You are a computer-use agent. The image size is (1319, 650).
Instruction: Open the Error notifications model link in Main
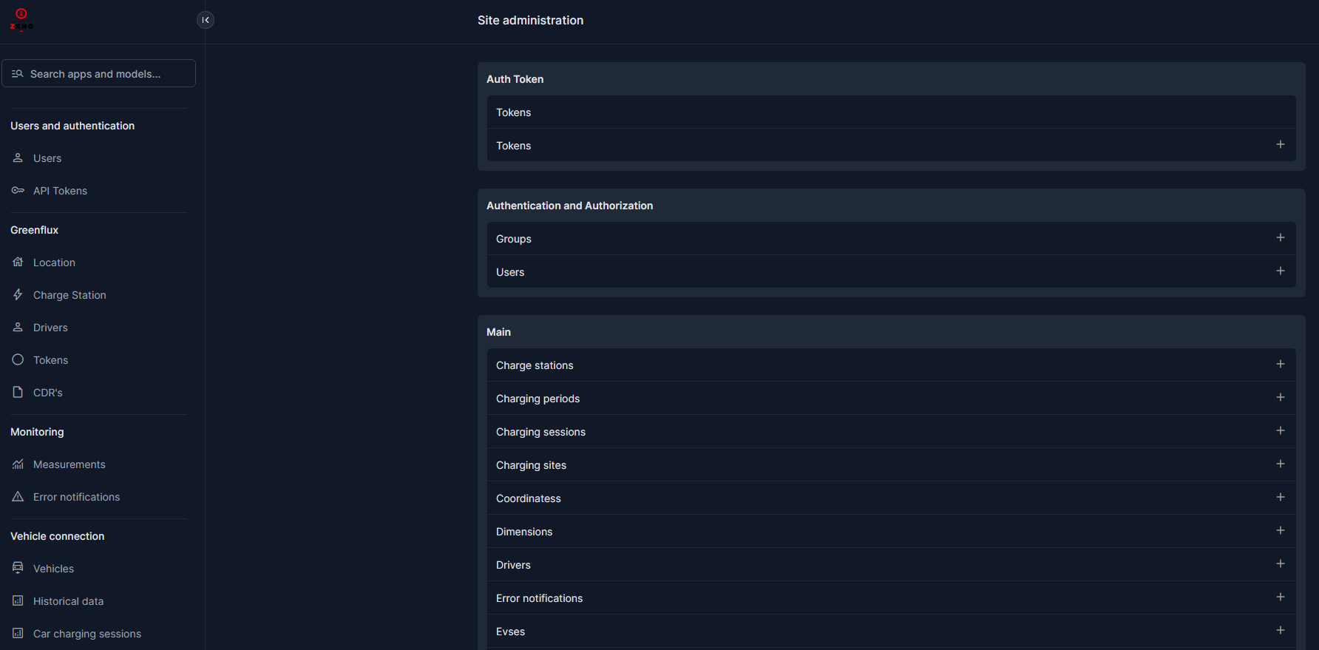539,598
